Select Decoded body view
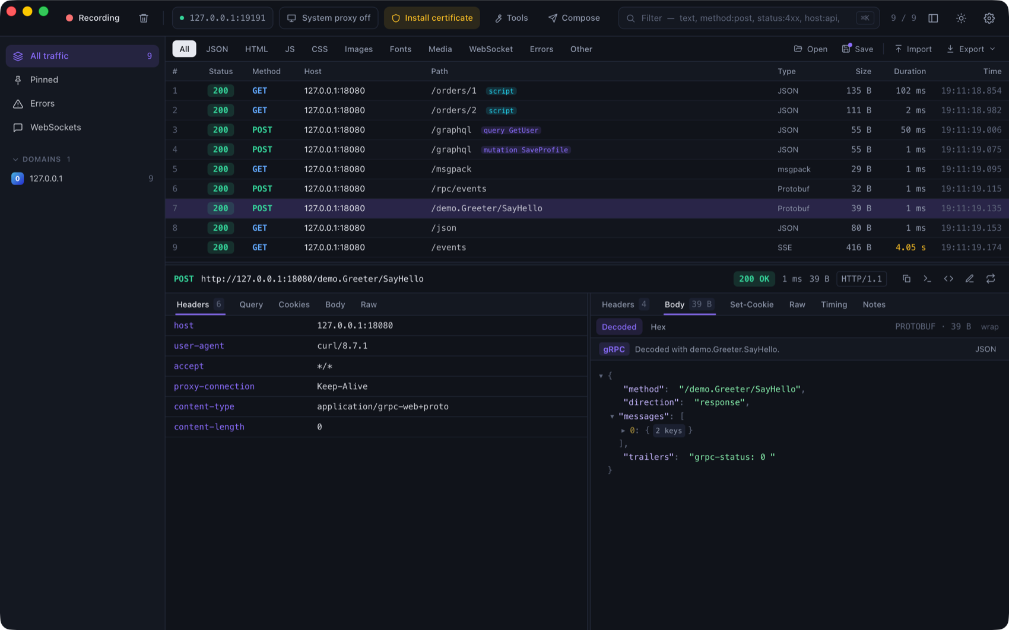The image size is (1009, 630). coord(618,327)
